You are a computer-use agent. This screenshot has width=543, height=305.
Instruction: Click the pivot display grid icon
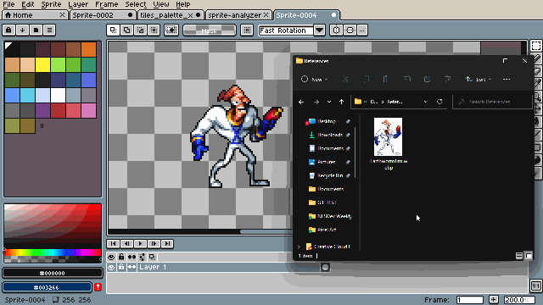(x=247, y=30)
